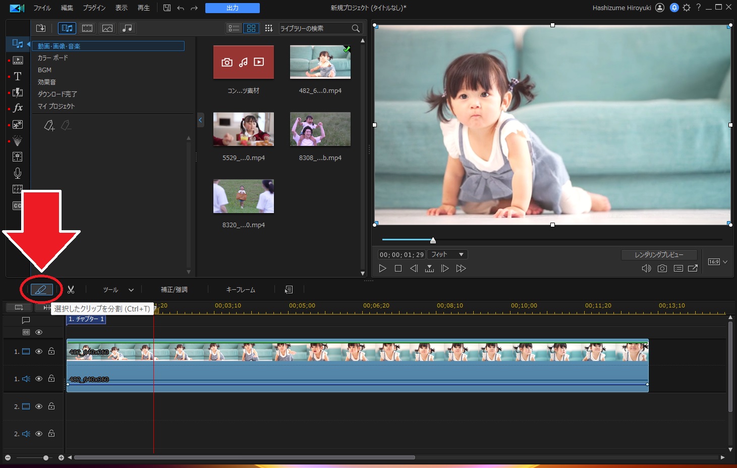The width and height of the screenshot is (737, 468).
Task: Toggle visibility of video track 2
Action: (x=39, y=406)
